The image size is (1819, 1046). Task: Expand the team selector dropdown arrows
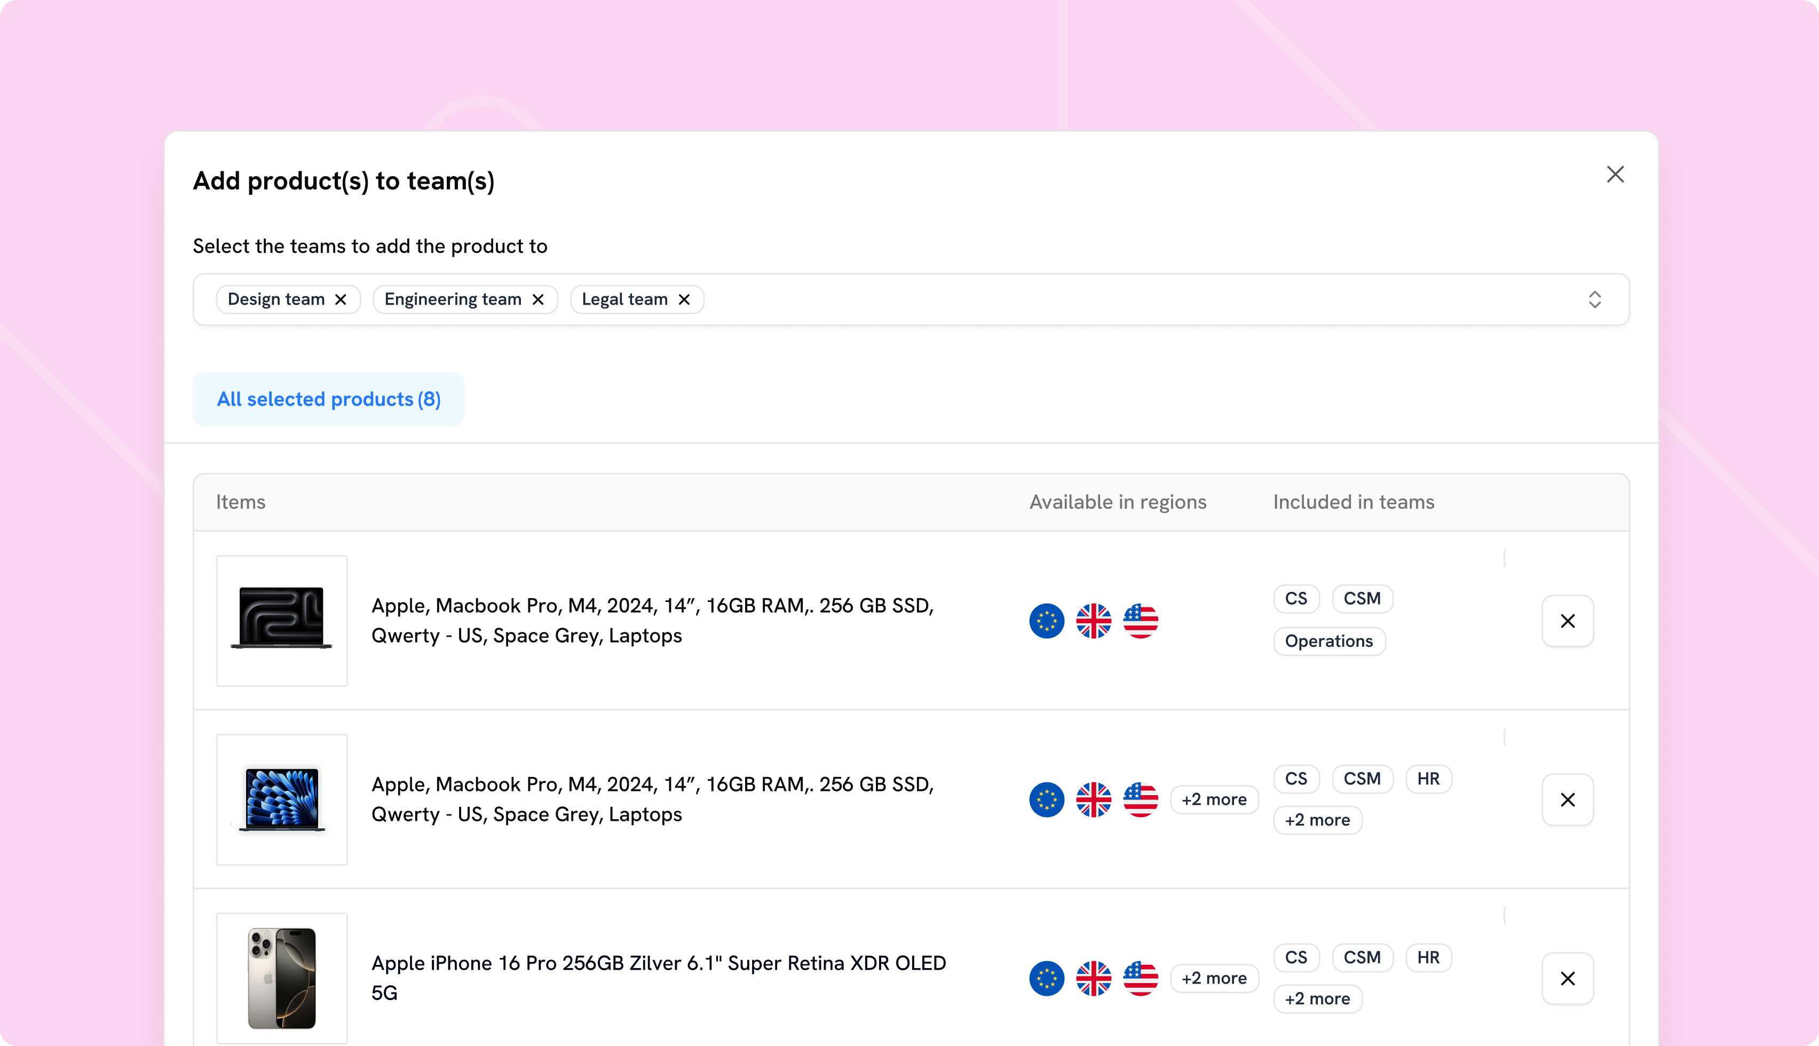[1595, 299]
